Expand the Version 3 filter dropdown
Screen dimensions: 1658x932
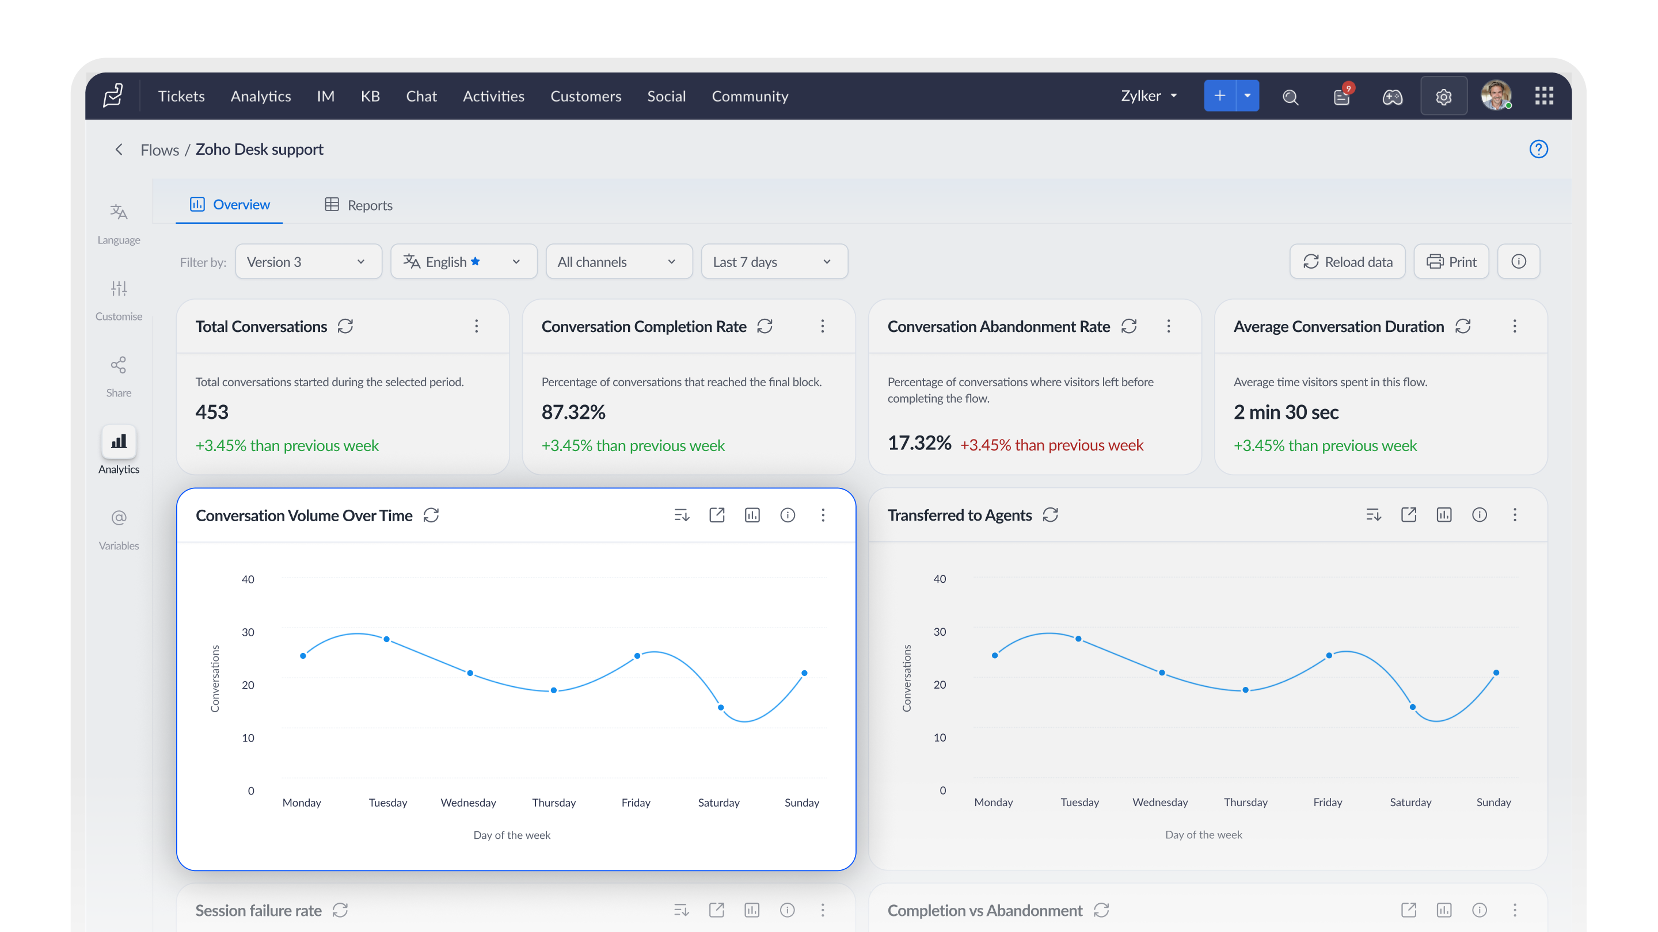click(x=309, y=262)
